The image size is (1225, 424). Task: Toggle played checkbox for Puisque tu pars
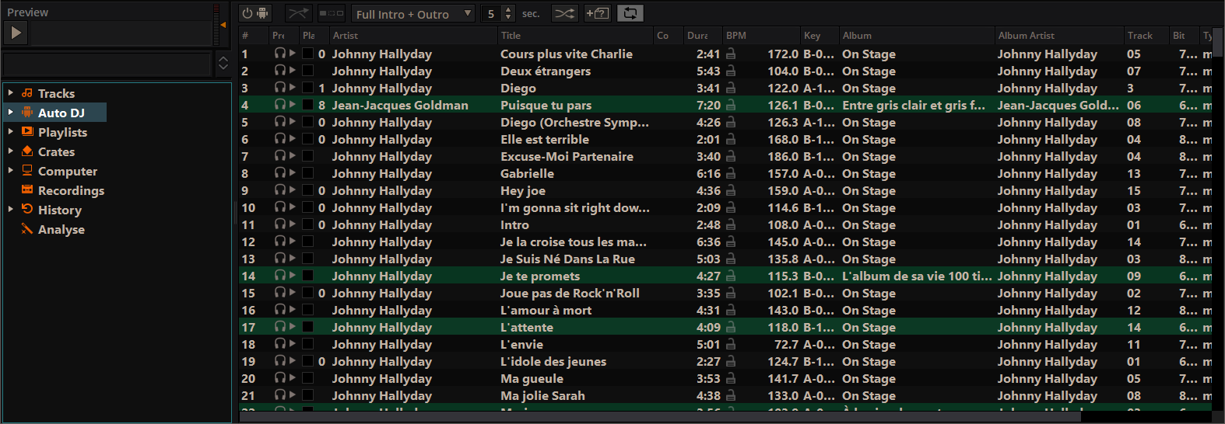coord(308,105)
